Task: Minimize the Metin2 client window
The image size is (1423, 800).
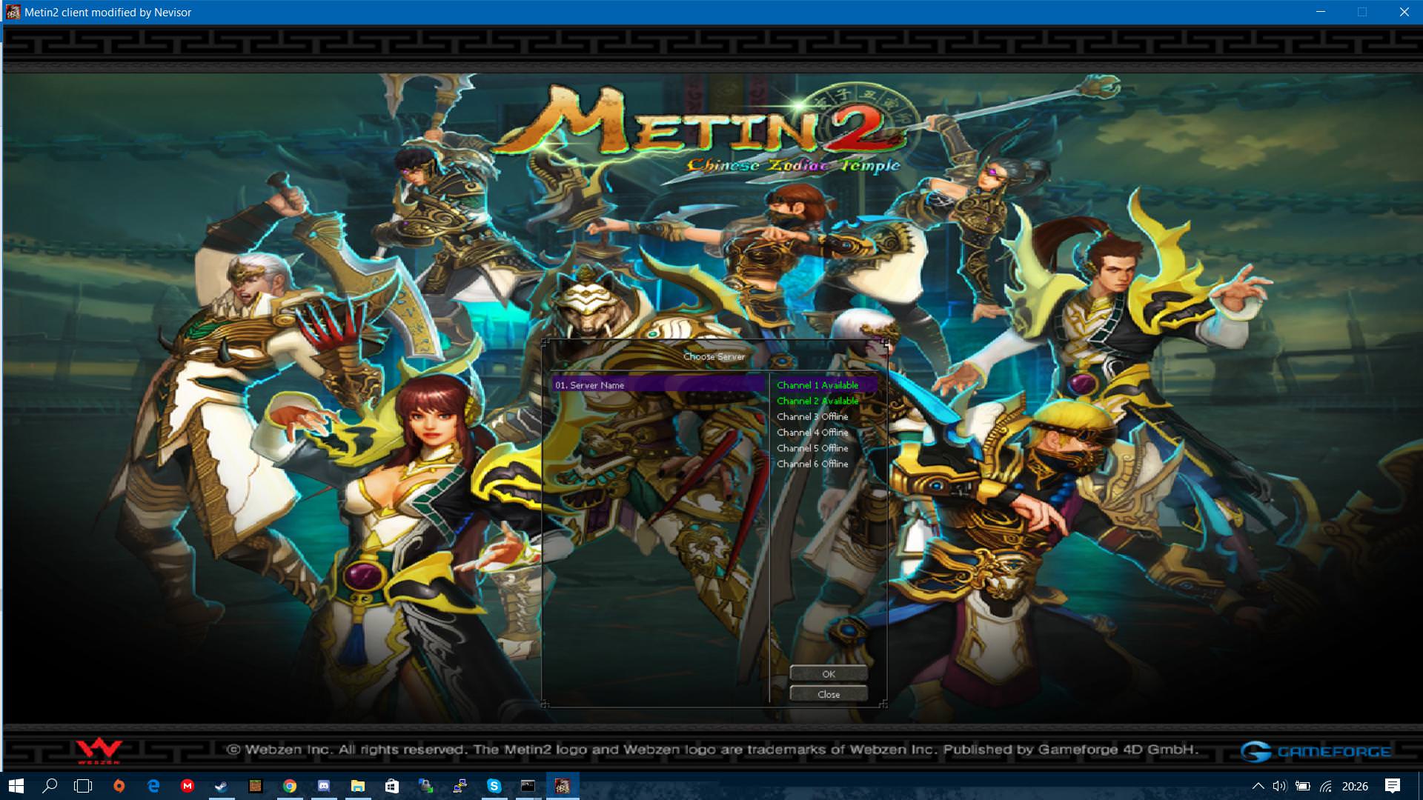Action: click(x=1321, y=12)
